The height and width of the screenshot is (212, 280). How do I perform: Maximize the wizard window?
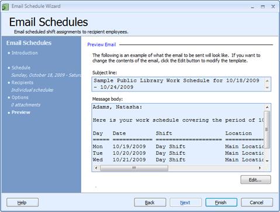pyautogui.click(x=263, y=7)
